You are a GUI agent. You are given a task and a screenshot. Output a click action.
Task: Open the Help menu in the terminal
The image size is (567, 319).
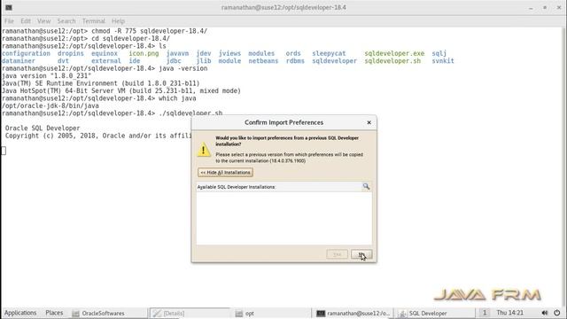[x=118, y=21]
